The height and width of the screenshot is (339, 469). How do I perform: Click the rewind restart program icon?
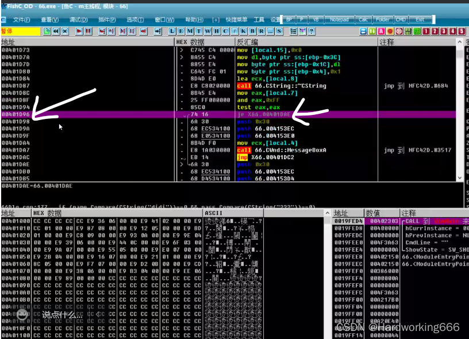[56, 32]
